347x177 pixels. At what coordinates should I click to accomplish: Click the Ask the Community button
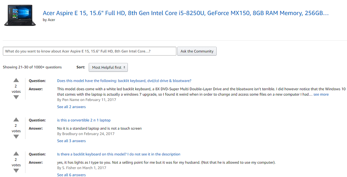197,51
